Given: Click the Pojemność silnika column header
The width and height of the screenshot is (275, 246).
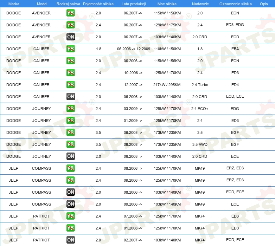Looking at the screenshot, I should point(98,4).
